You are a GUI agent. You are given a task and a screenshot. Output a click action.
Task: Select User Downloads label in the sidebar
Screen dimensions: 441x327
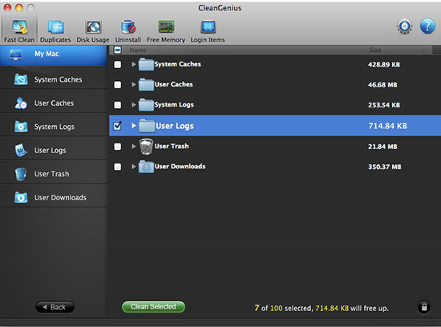point(60,198)
